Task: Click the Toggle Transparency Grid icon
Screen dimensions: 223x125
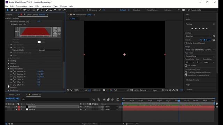Action: 132,90
